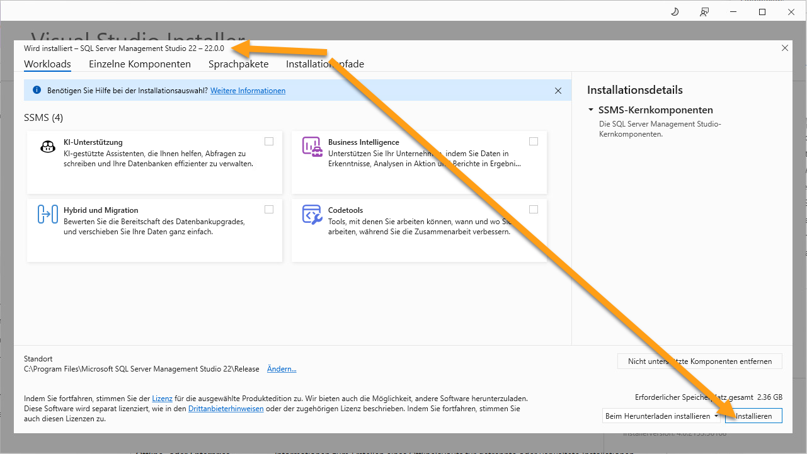This screenshot has width=807, height=454.
Task: Click the blue info icon in help banner
Action: click(37, 91)
